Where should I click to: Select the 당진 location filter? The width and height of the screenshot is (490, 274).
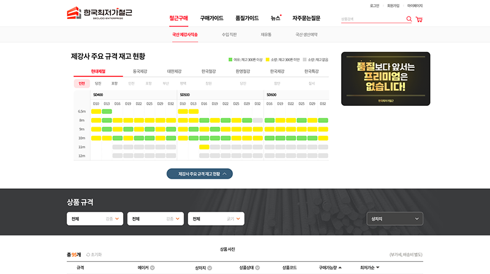98,83
